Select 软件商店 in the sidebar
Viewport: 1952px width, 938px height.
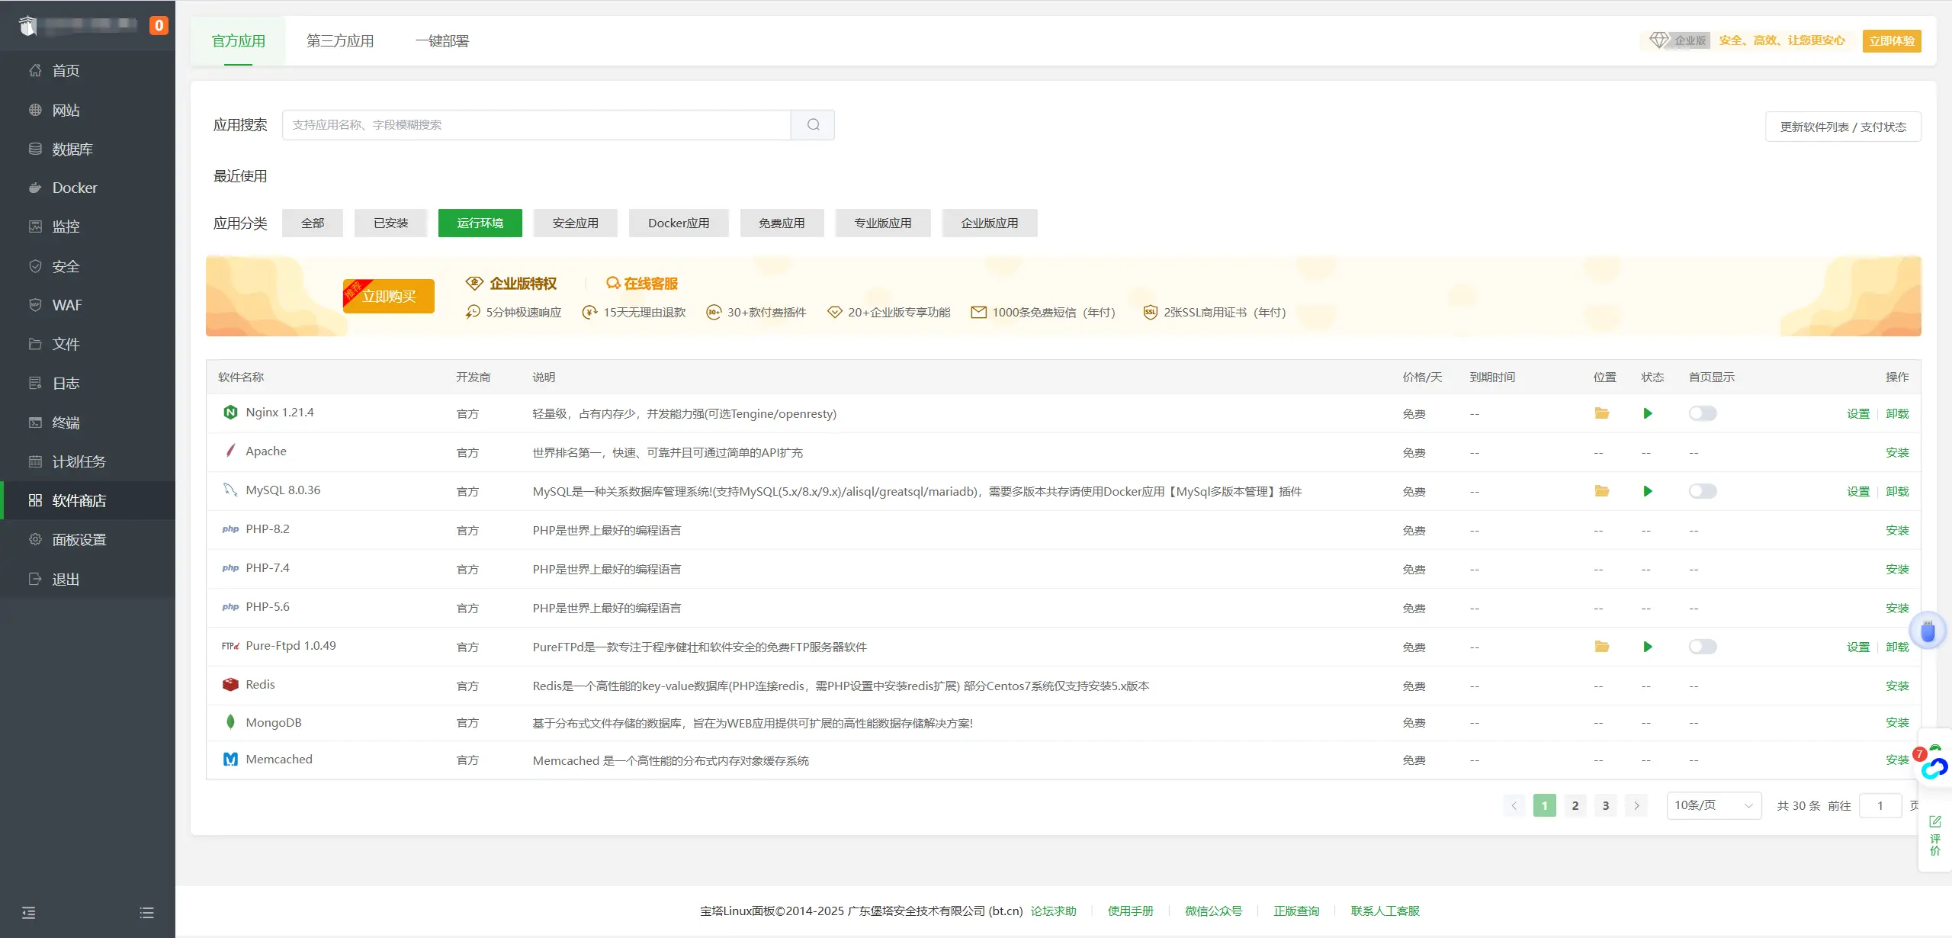pyautogui.click(x=88, y=500)
